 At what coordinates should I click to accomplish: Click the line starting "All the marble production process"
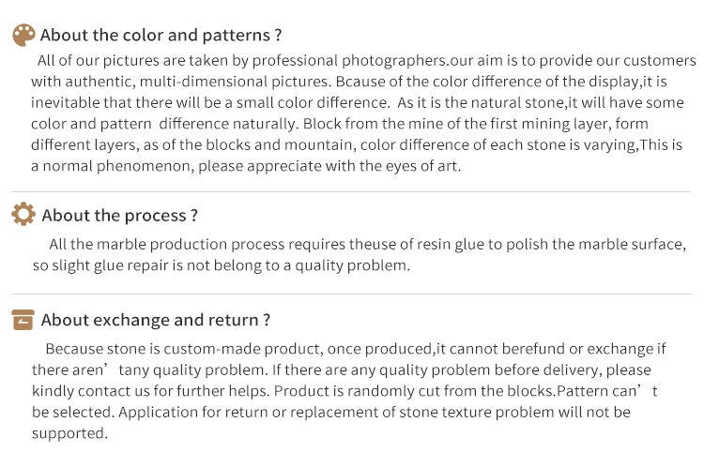pos(367,245)
